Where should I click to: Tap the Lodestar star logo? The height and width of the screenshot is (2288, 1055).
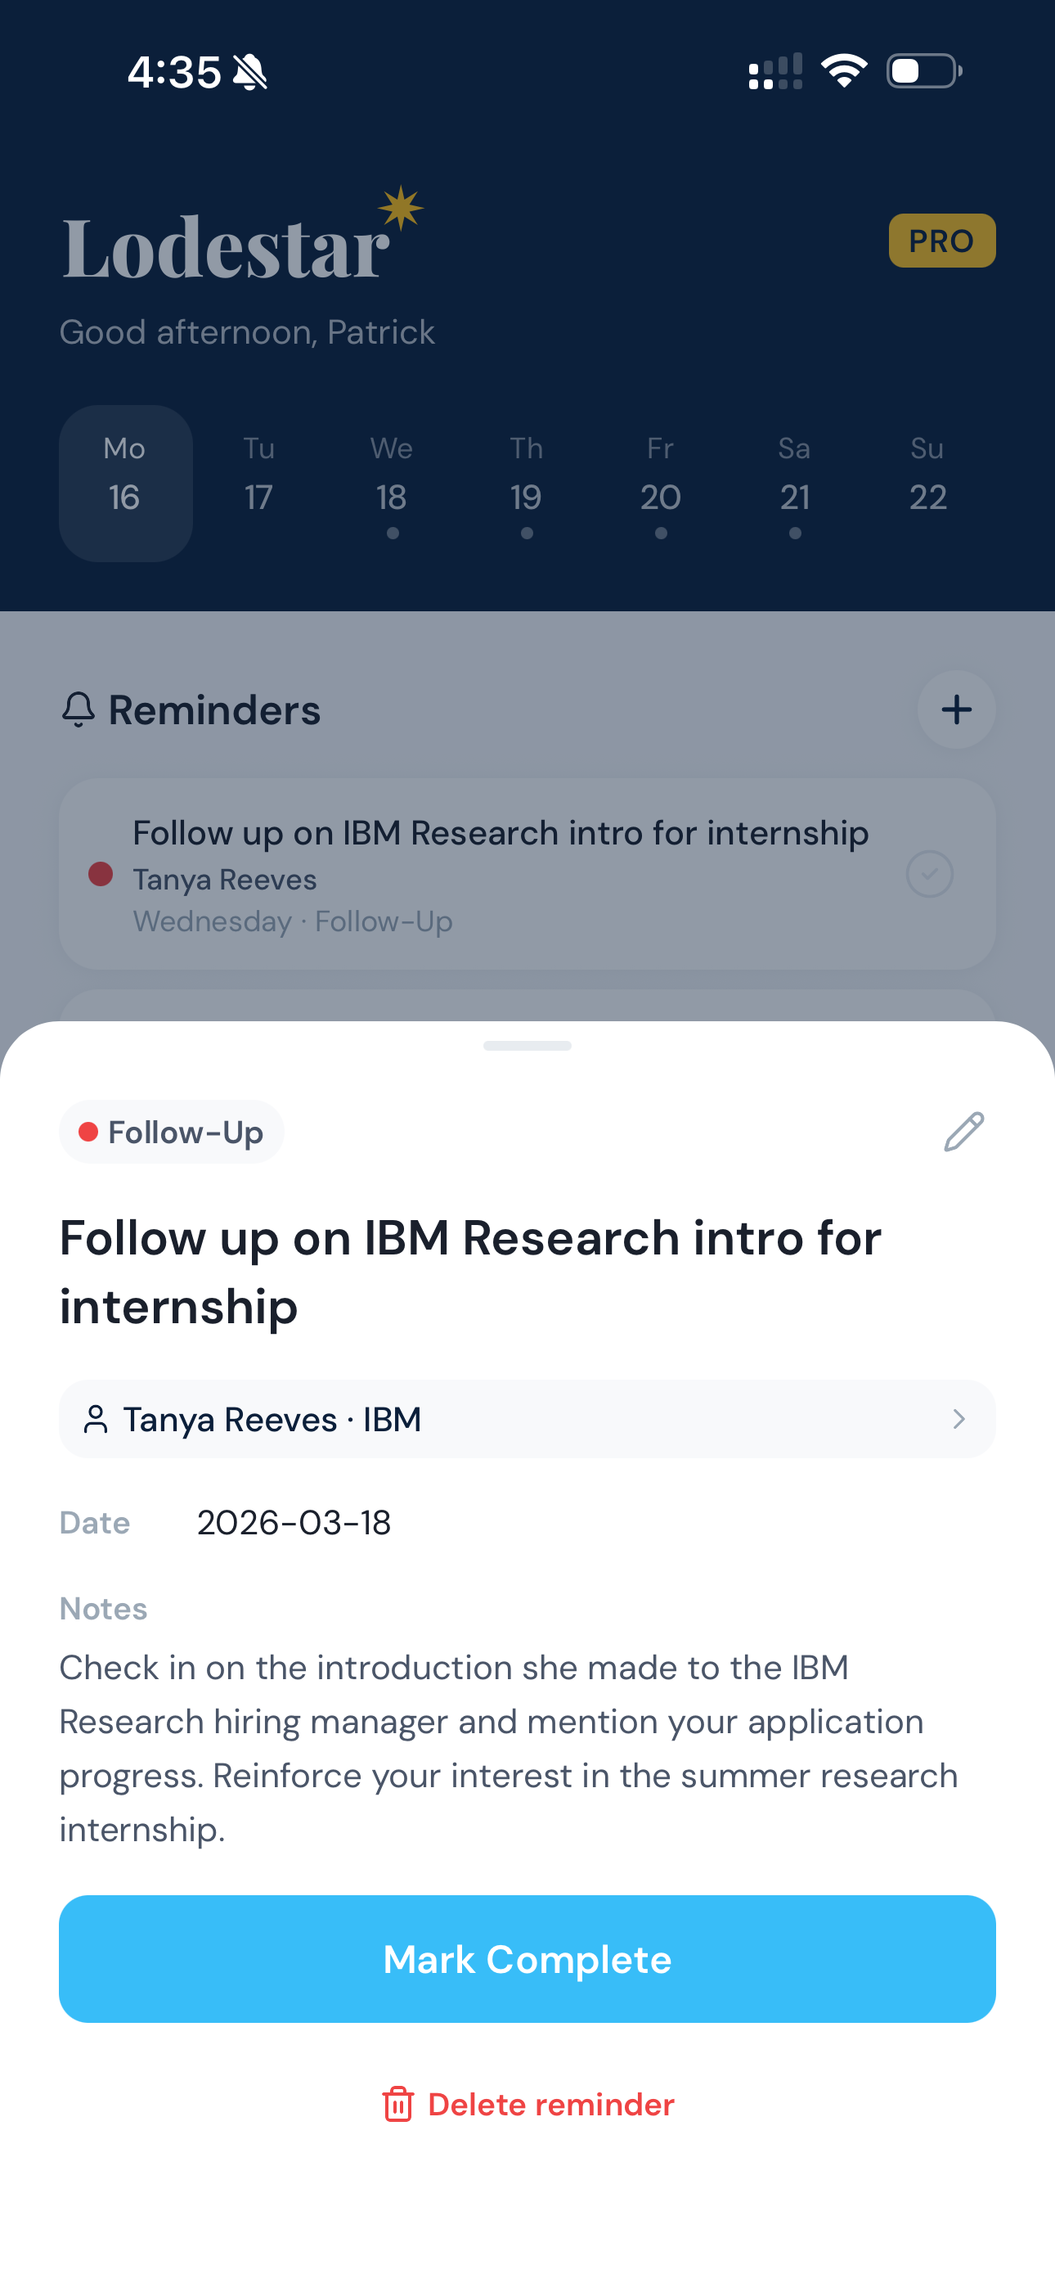coord(402,209)
